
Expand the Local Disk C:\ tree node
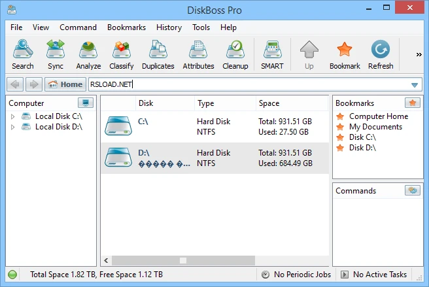click(12, 116)
